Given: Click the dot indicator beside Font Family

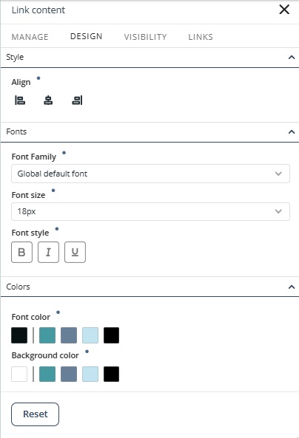Looking at the screenshot, I should point(64,153).
